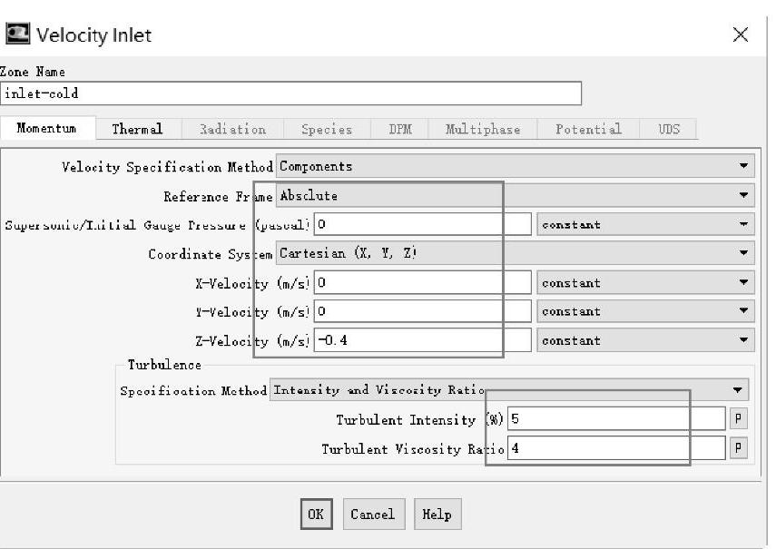
Task: Click the Zone Name text field
Action: 290,93
